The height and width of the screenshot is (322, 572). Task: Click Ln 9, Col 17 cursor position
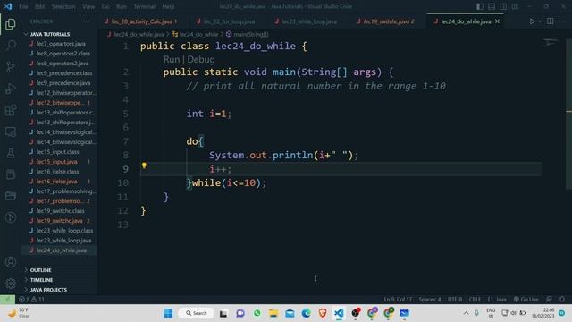(x=398, y=299)
